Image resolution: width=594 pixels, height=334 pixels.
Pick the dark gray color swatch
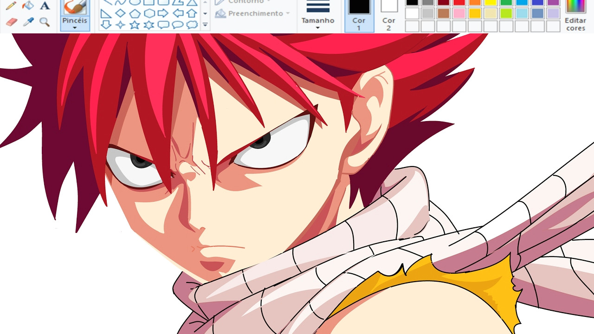(428, 2)
